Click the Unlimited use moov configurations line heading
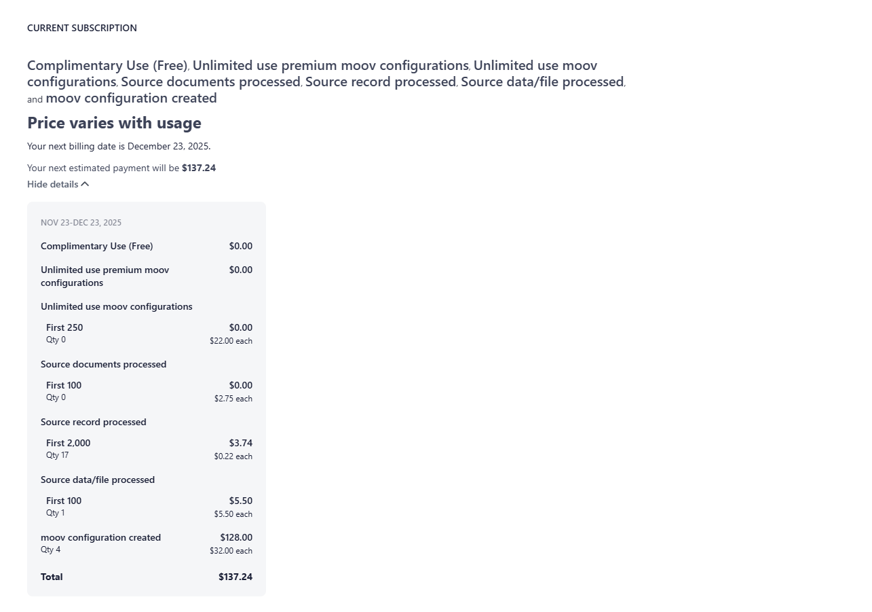Image resolution: width=872 pixels, height=612 pixels. 117,306
